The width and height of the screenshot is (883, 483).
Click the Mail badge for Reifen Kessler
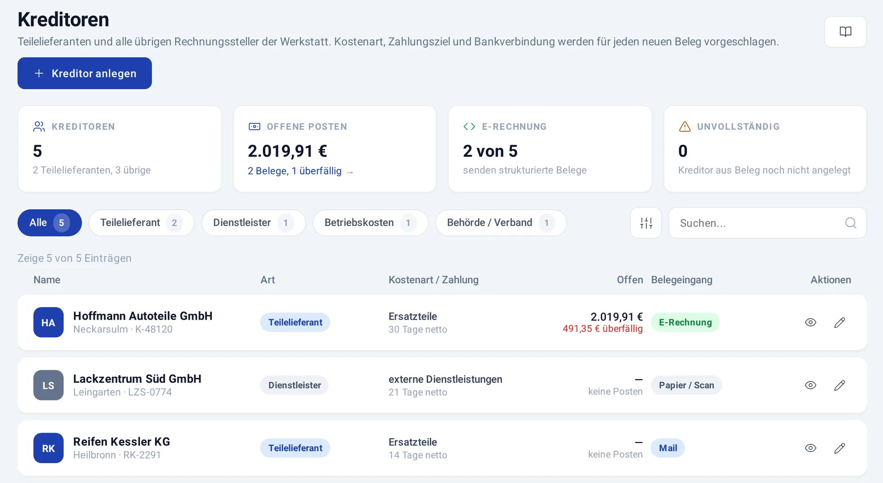(668, 448)
